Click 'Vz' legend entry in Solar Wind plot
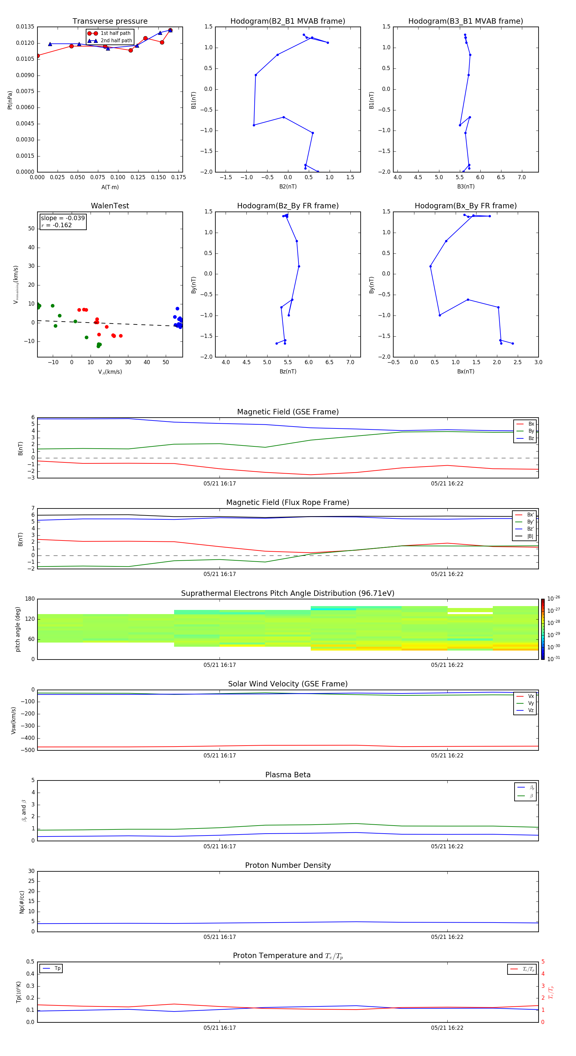The width and height of the screenshot is (576, 1056). coord(525,710)
